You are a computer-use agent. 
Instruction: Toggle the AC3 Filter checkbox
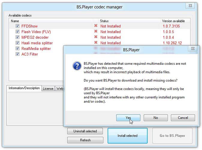coord(17,54)
